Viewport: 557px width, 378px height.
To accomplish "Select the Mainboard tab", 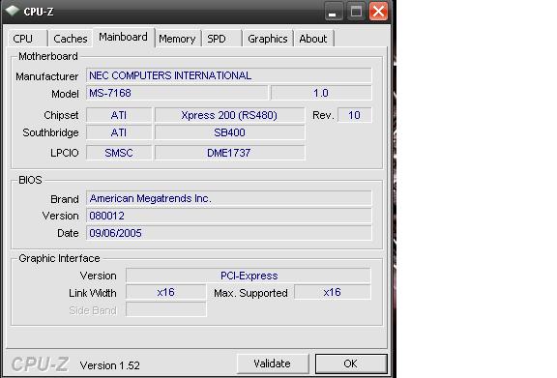I will coord(123,37).
